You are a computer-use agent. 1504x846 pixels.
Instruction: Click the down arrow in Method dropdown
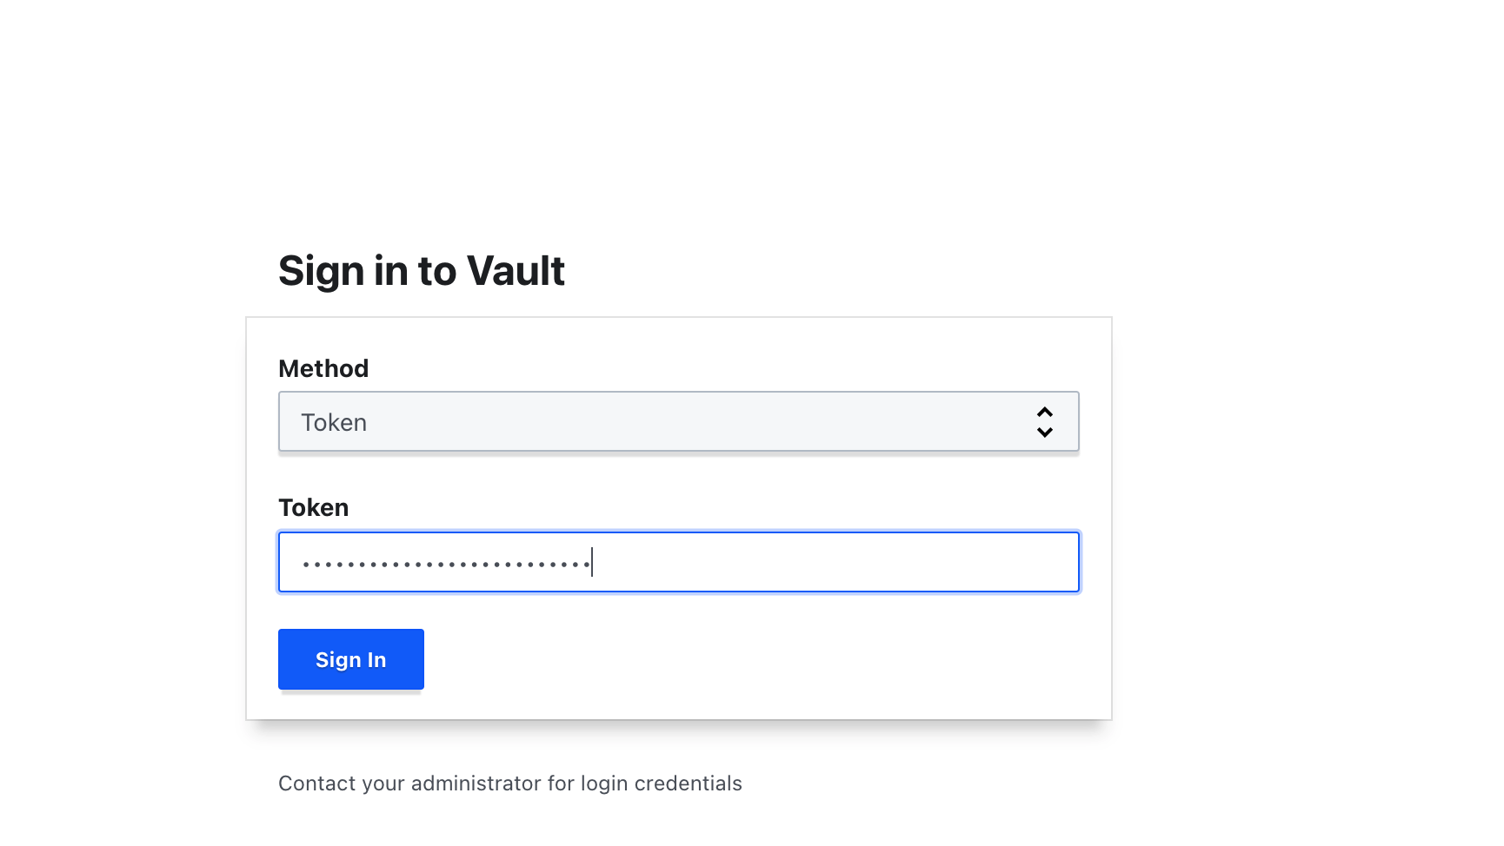(x=1044, y=433)
